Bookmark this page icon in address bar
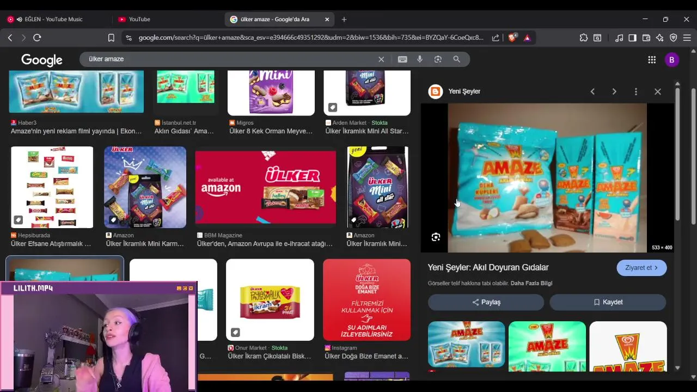The image size is (697, 392). pos(111,38)
